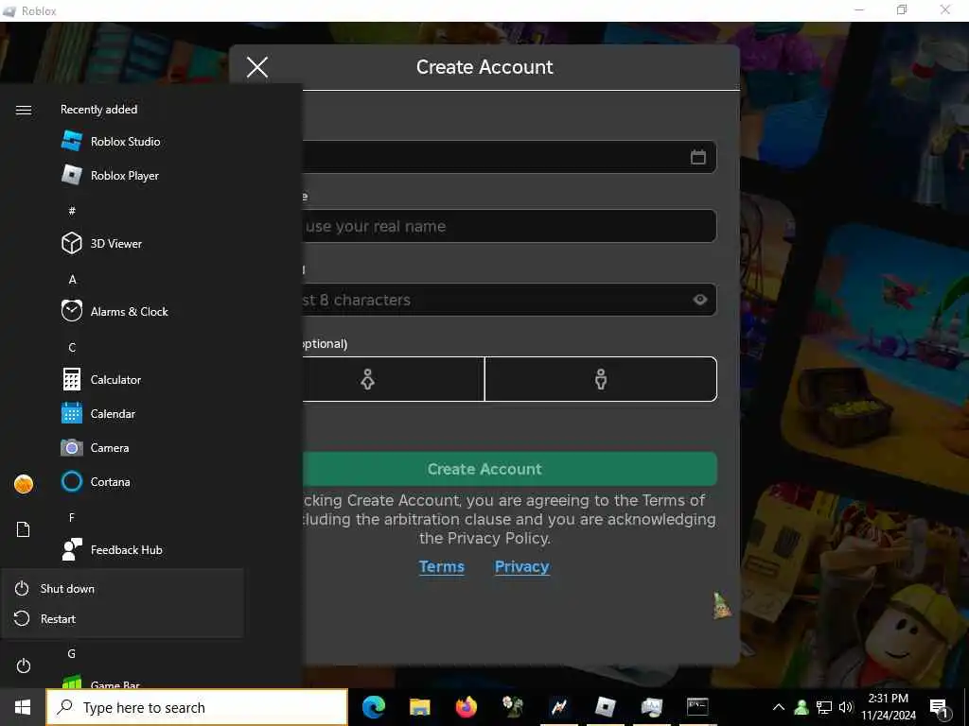Click the Power icon in Start sidebar
This screenshot has height=726, width=969.
24,665
